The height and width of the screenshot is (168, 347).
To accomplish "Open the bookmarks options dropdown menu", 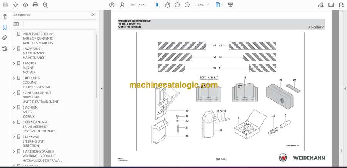I will (x=18, y=24).
